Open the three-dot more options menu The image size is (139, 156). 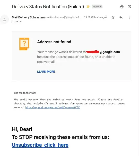[x=129, y=17]
